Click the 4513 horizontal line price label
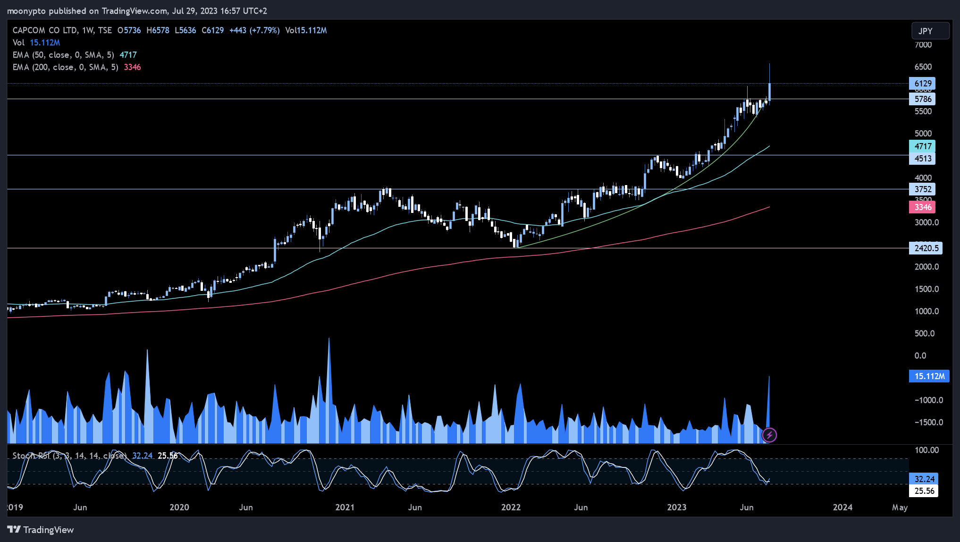Image resolution: width=960 pixels, height=542 pixels. (x=922, y=159)
